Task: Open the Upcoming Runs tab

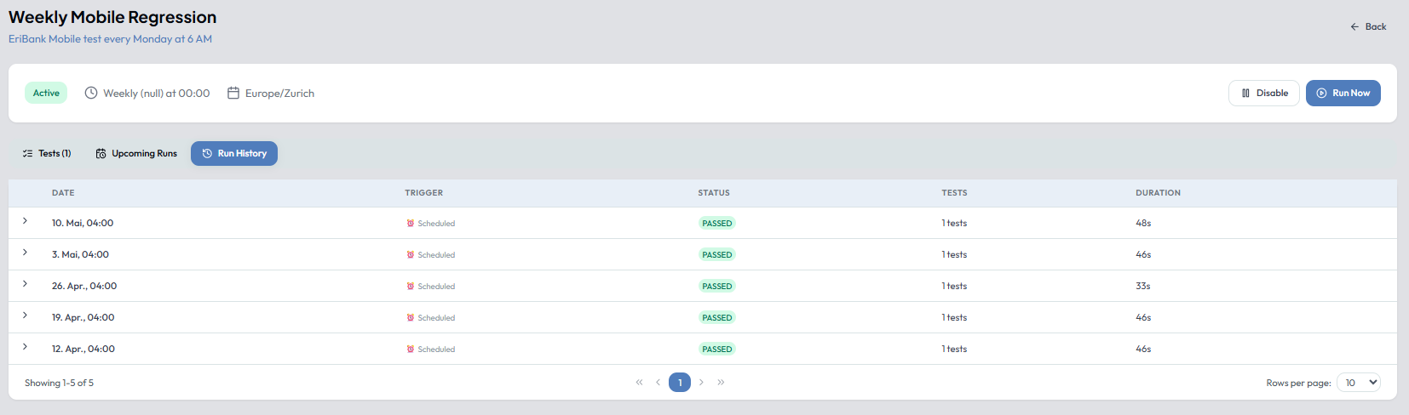Action: pyautogui.click(x=136, y=153)
